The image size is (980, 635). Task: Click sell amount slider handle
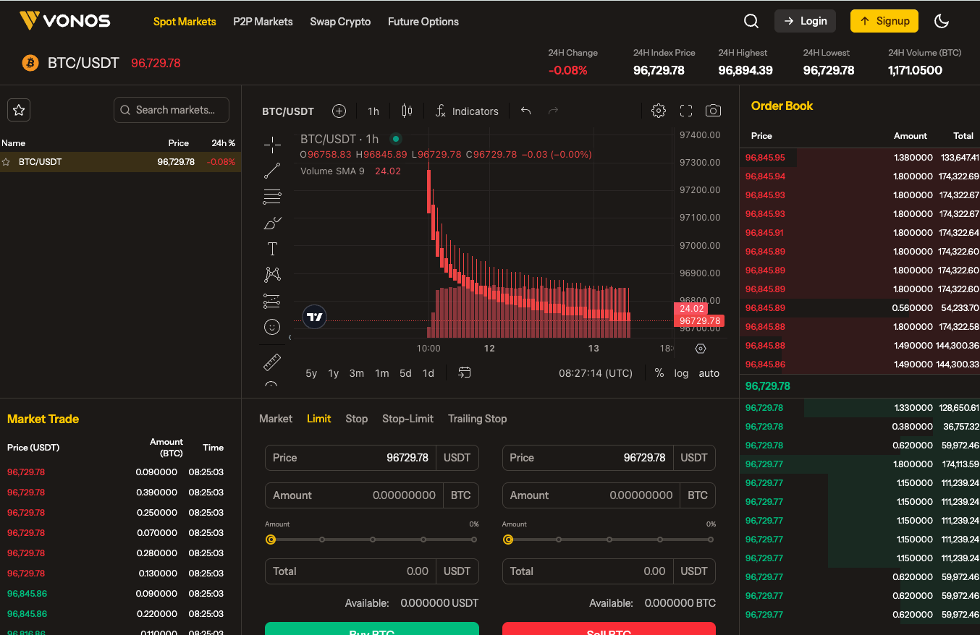pos(508,540)
